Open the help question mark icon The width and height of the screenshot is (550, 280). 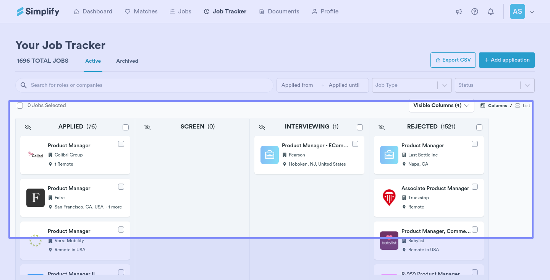click(x=475, y=11)
